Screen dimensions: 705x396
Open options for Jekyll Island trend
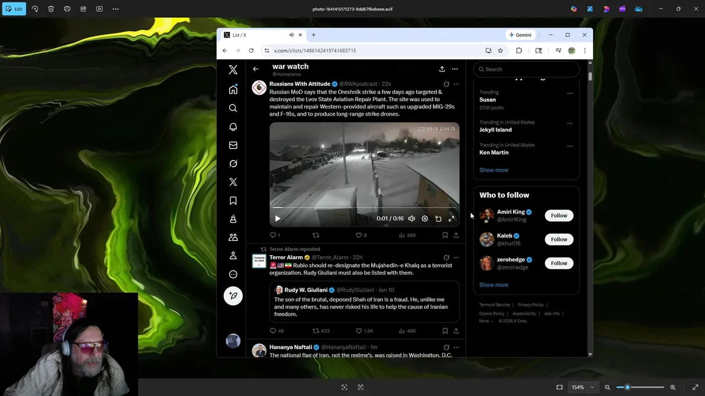(x=570, y=123)
